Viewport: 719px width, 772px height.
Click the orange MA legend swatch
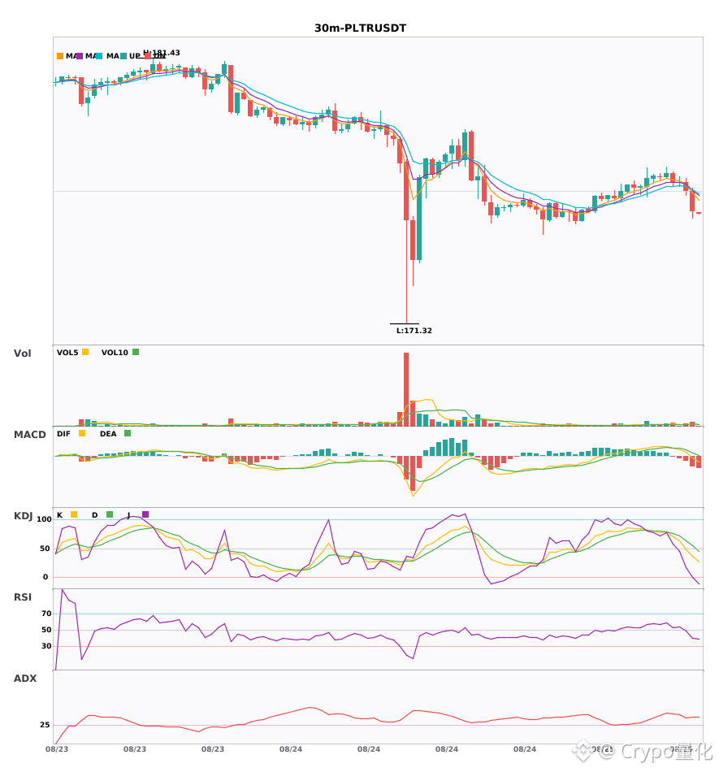(60, 56)
